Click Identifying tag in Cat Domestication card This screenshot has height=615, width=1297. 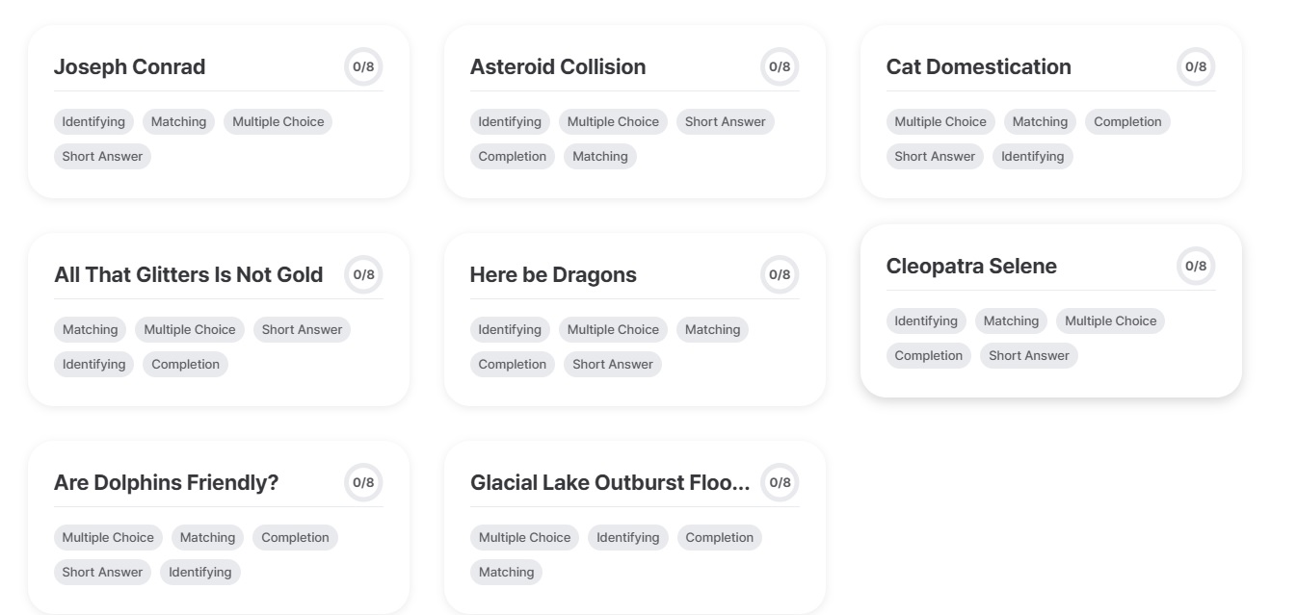1032,156
